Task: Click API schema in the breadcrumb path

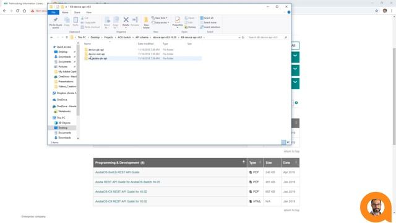Action: [x=142, y=37]
